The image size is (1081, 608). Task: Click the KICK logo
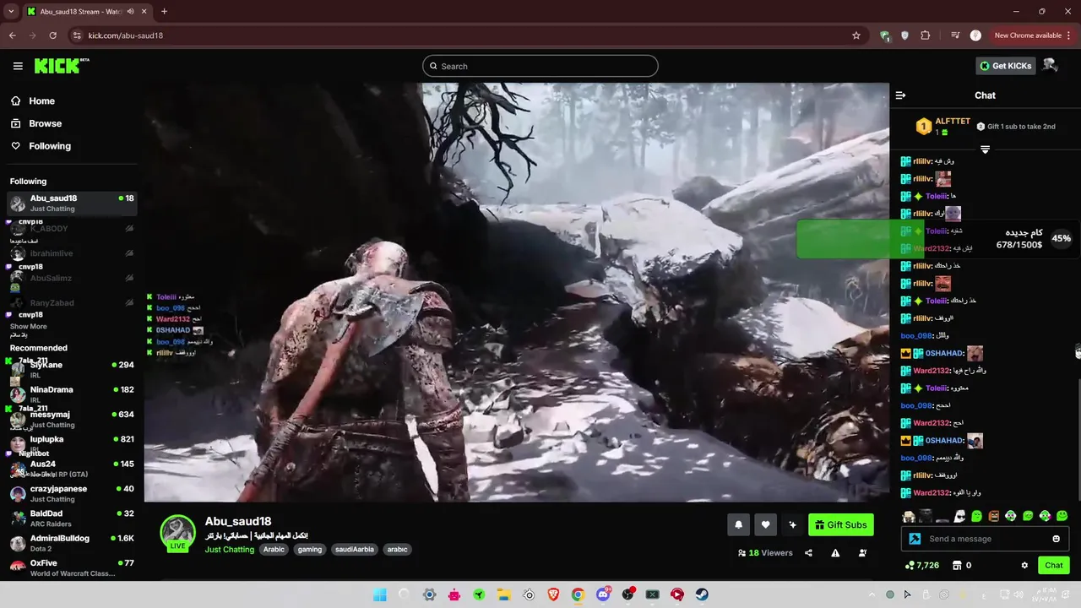coord(62,66)
